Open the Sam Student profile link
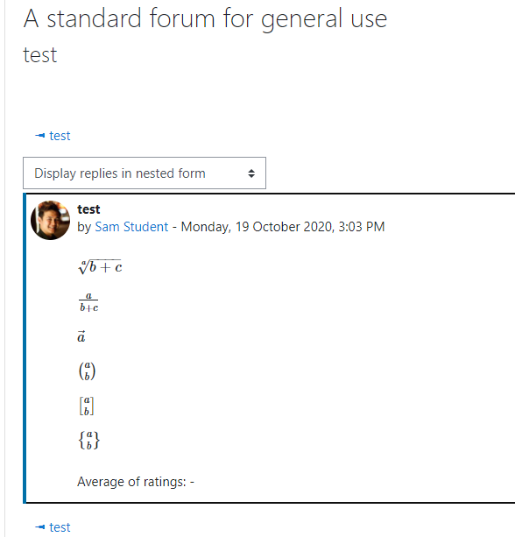 point(131,227)
